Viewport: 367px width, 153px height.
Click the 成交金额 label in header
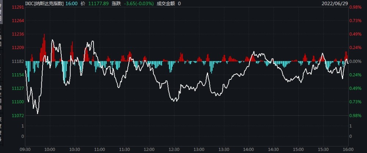click(166, 3)
